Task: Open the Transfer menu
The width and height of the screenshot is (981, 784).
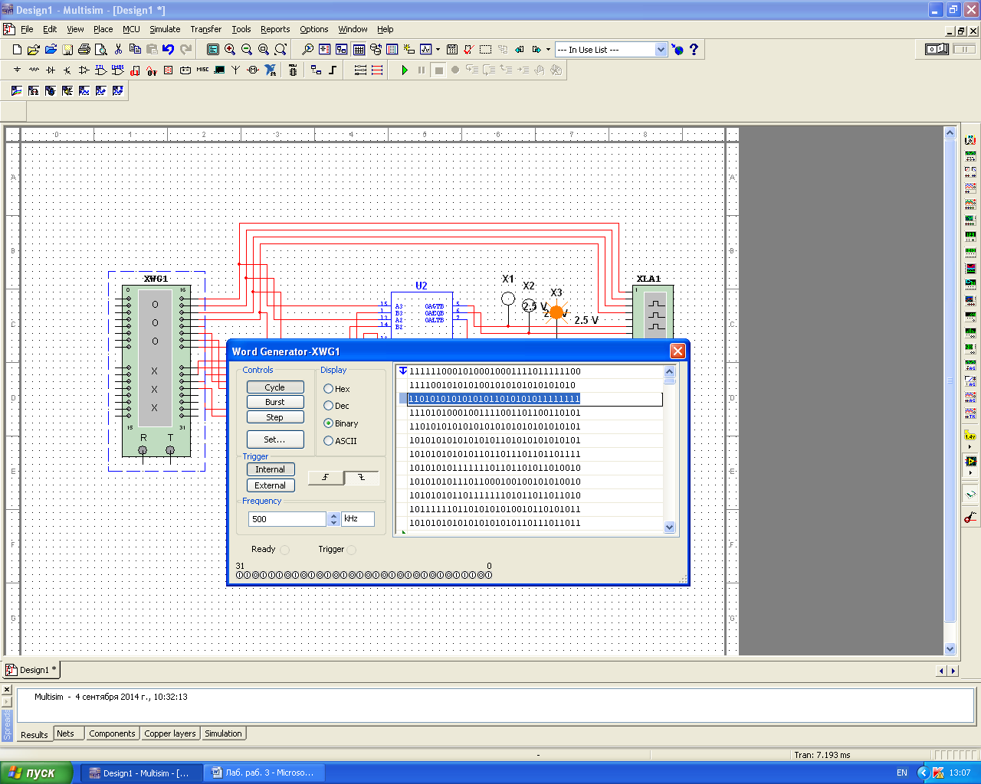Action: (x=206, y=29)
